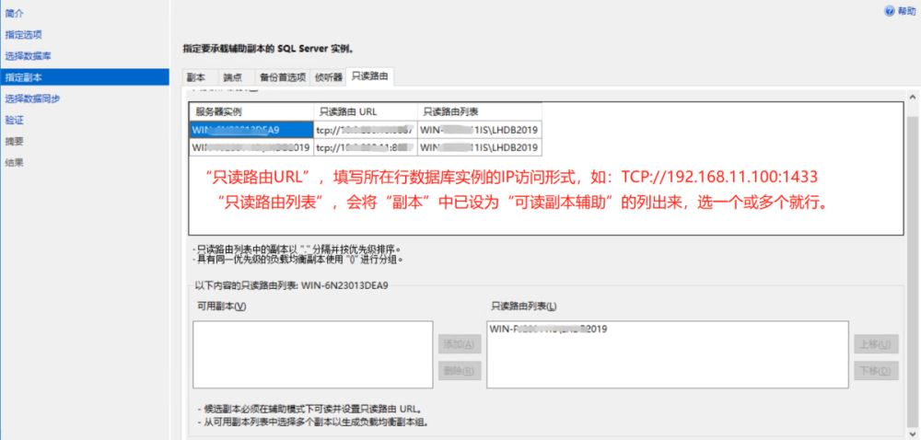Click the 帮助 link text

[906, 12]
